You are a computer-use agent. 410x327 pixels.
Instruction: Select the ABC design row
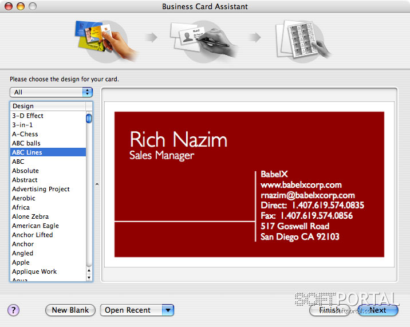click(x=48, y=161)
